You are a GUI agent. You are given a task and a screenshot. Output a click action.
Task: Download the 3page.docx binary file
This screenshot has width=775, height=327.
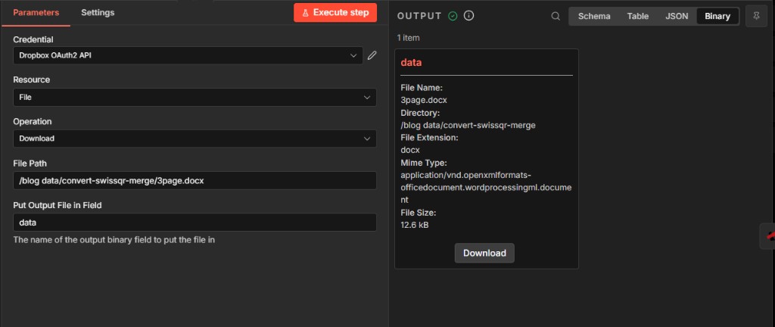484,253
